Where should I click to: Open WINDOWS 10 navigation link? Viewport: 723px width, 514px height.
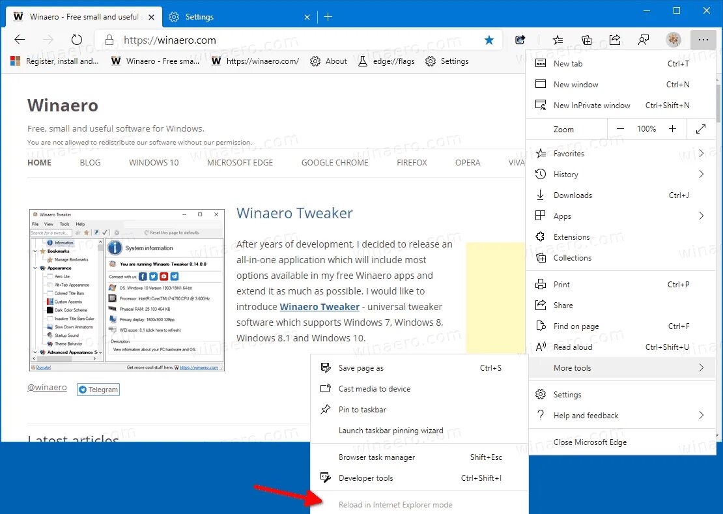tap(154, 163)
